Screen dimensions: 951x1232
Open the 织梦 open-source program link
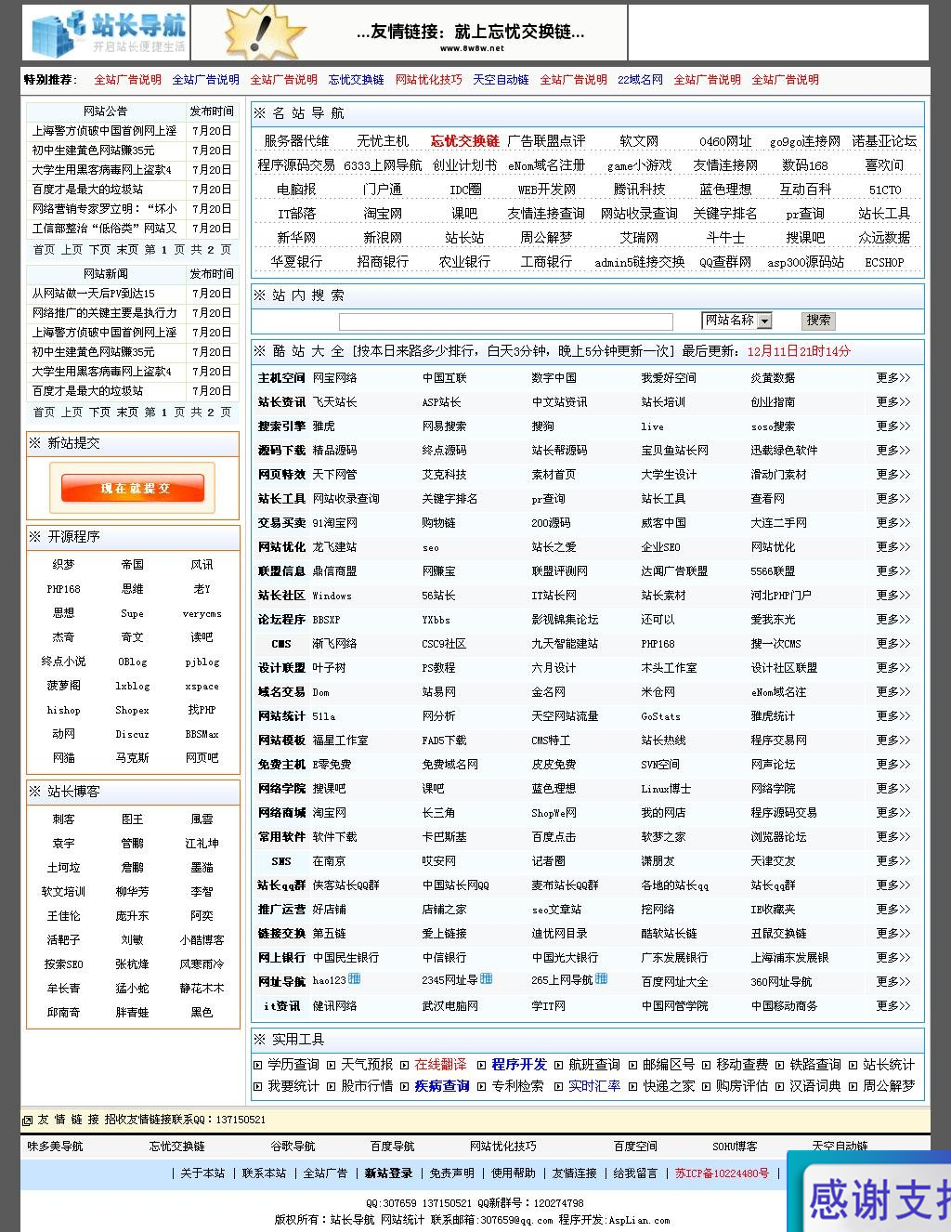[x=64, y=565]
